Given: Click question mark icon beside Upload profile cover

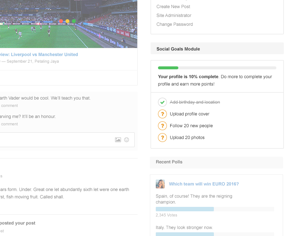Looking at the screenshot, I should 162,114.
